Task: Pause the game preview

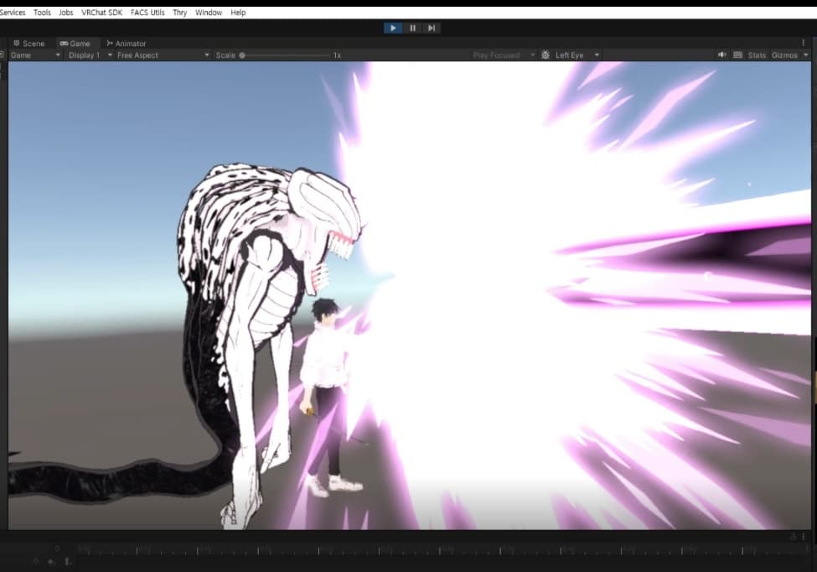Action: 412,28
